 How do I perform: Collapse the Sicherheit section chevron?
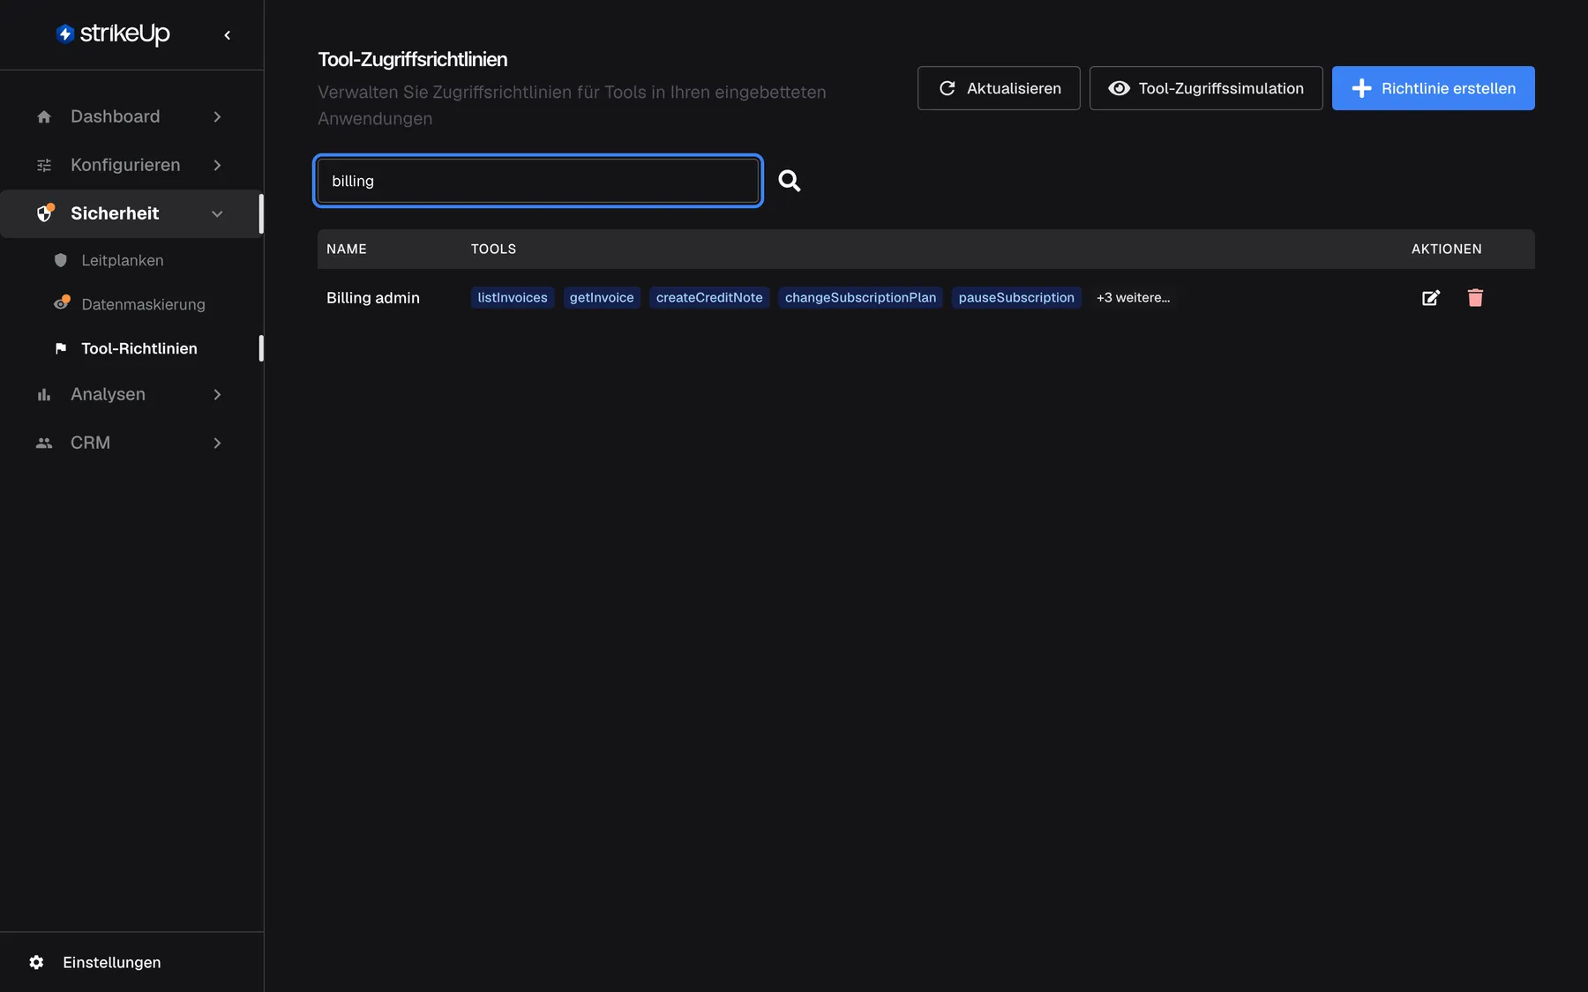pos(217,213)
